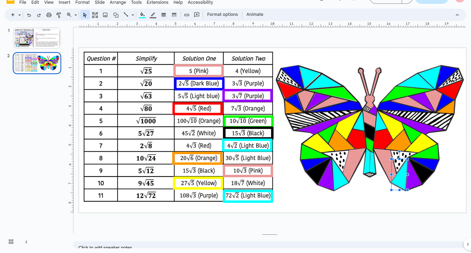Open the Arrange menu

tap(118, 2)
